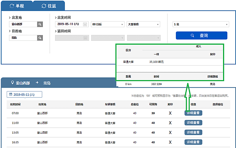Click the 13:05 departure time cell
The image size is (236, 148).
pos(15,133)
